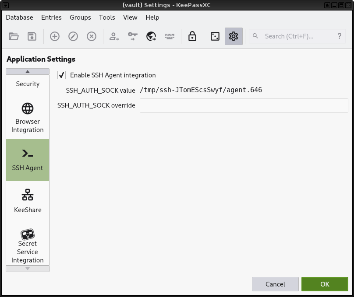Screen dimensions: 354x297
Task: Click the Save Database floppy icon
Action: tap(32, 36)
